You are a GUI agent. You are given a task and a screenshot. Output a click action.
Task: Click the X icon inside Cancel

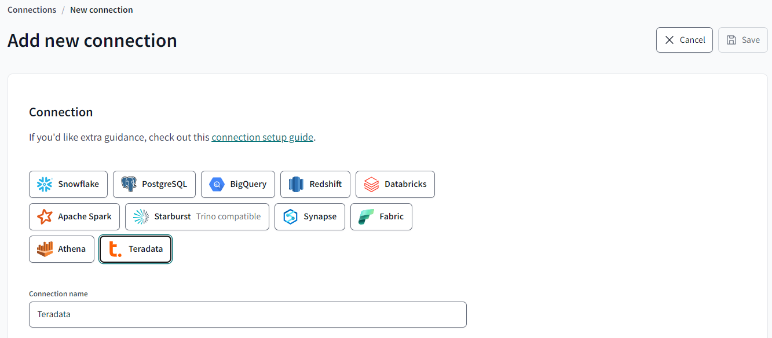(669, 40)
